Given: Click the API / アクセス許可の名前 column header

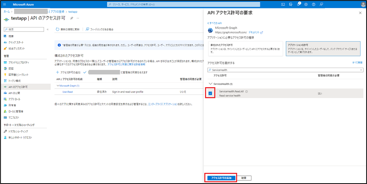Looking at the screenshot, I should pos(69,79).
